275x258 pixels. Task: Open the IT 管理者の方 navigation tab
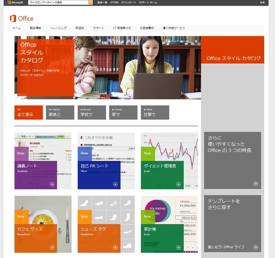click(122, 28)
